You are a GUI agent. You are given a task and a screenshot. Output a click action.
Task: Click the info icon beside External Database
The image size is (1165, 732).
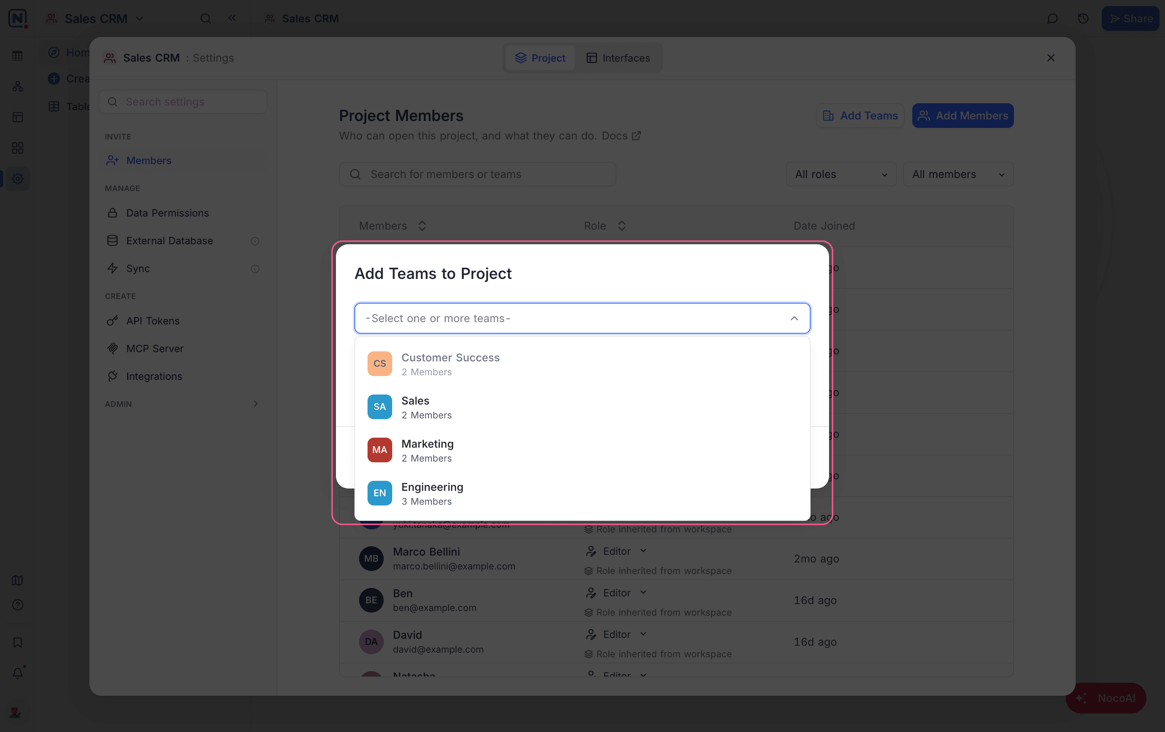[255, 241]
